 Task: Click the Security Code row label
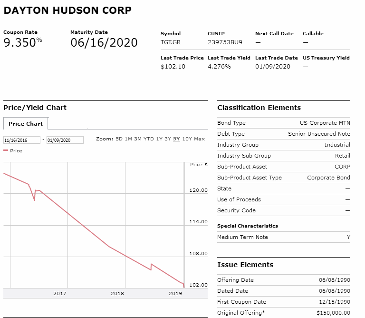236,210
